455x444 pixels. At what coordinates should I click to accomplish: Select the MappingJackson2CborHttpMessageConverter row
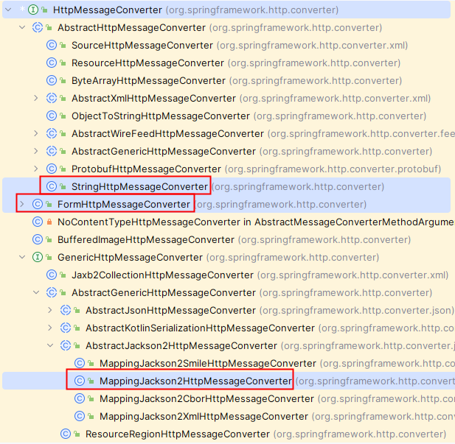[x=226, y=399]
